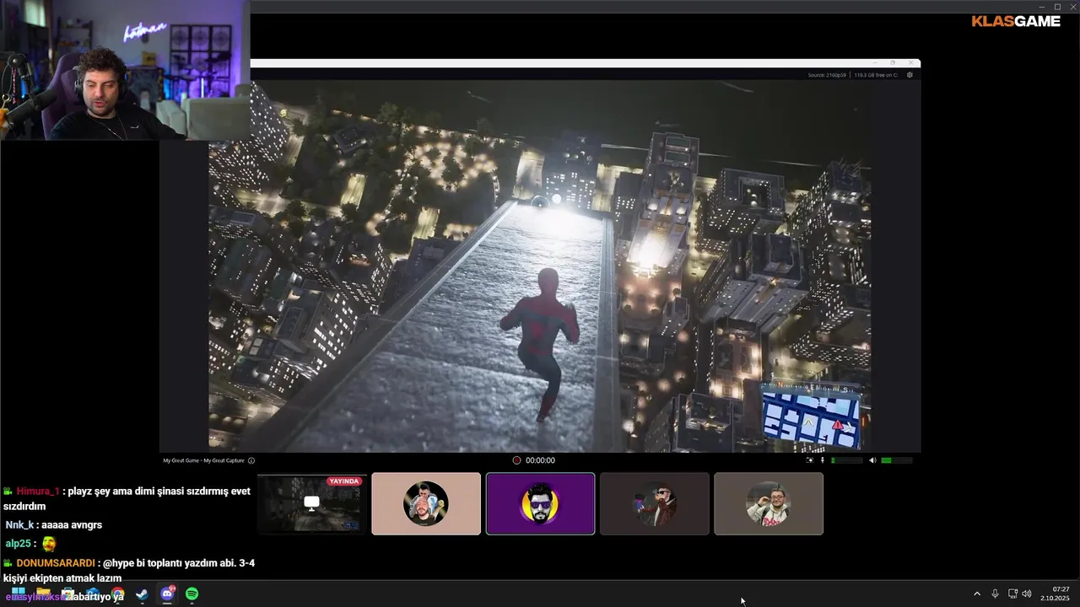Image resolution: width=1080 pixels, height=607 pixels.
Task: Select the participant tile with glasses and hoodie
Action: (x=769, y=503)
